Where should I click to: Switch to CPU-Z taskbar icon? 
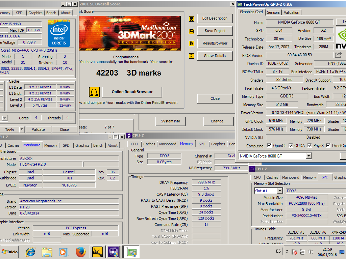click(114, 252)
